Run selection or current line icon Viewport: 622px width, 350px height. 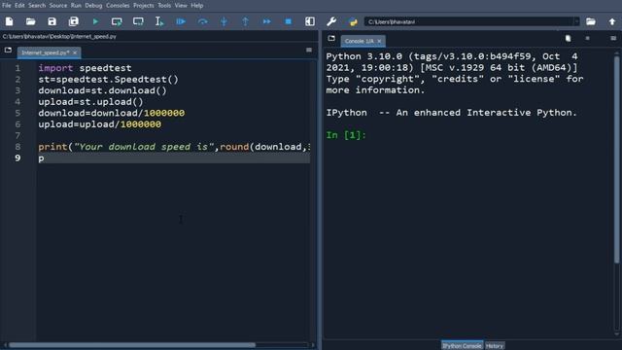(159, 21)
